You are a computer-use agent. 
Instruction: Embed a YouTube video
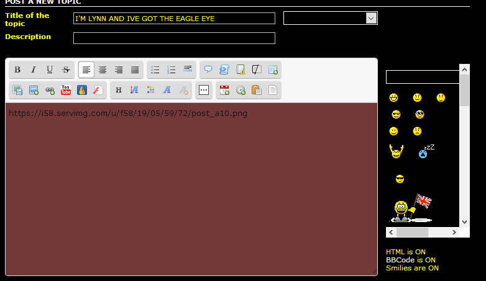pyautogui.click(x=66, y=90)
